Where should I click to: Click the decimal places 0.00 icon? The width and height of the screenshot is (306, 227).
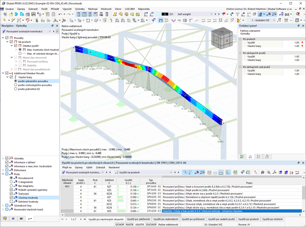click(248, 172)
